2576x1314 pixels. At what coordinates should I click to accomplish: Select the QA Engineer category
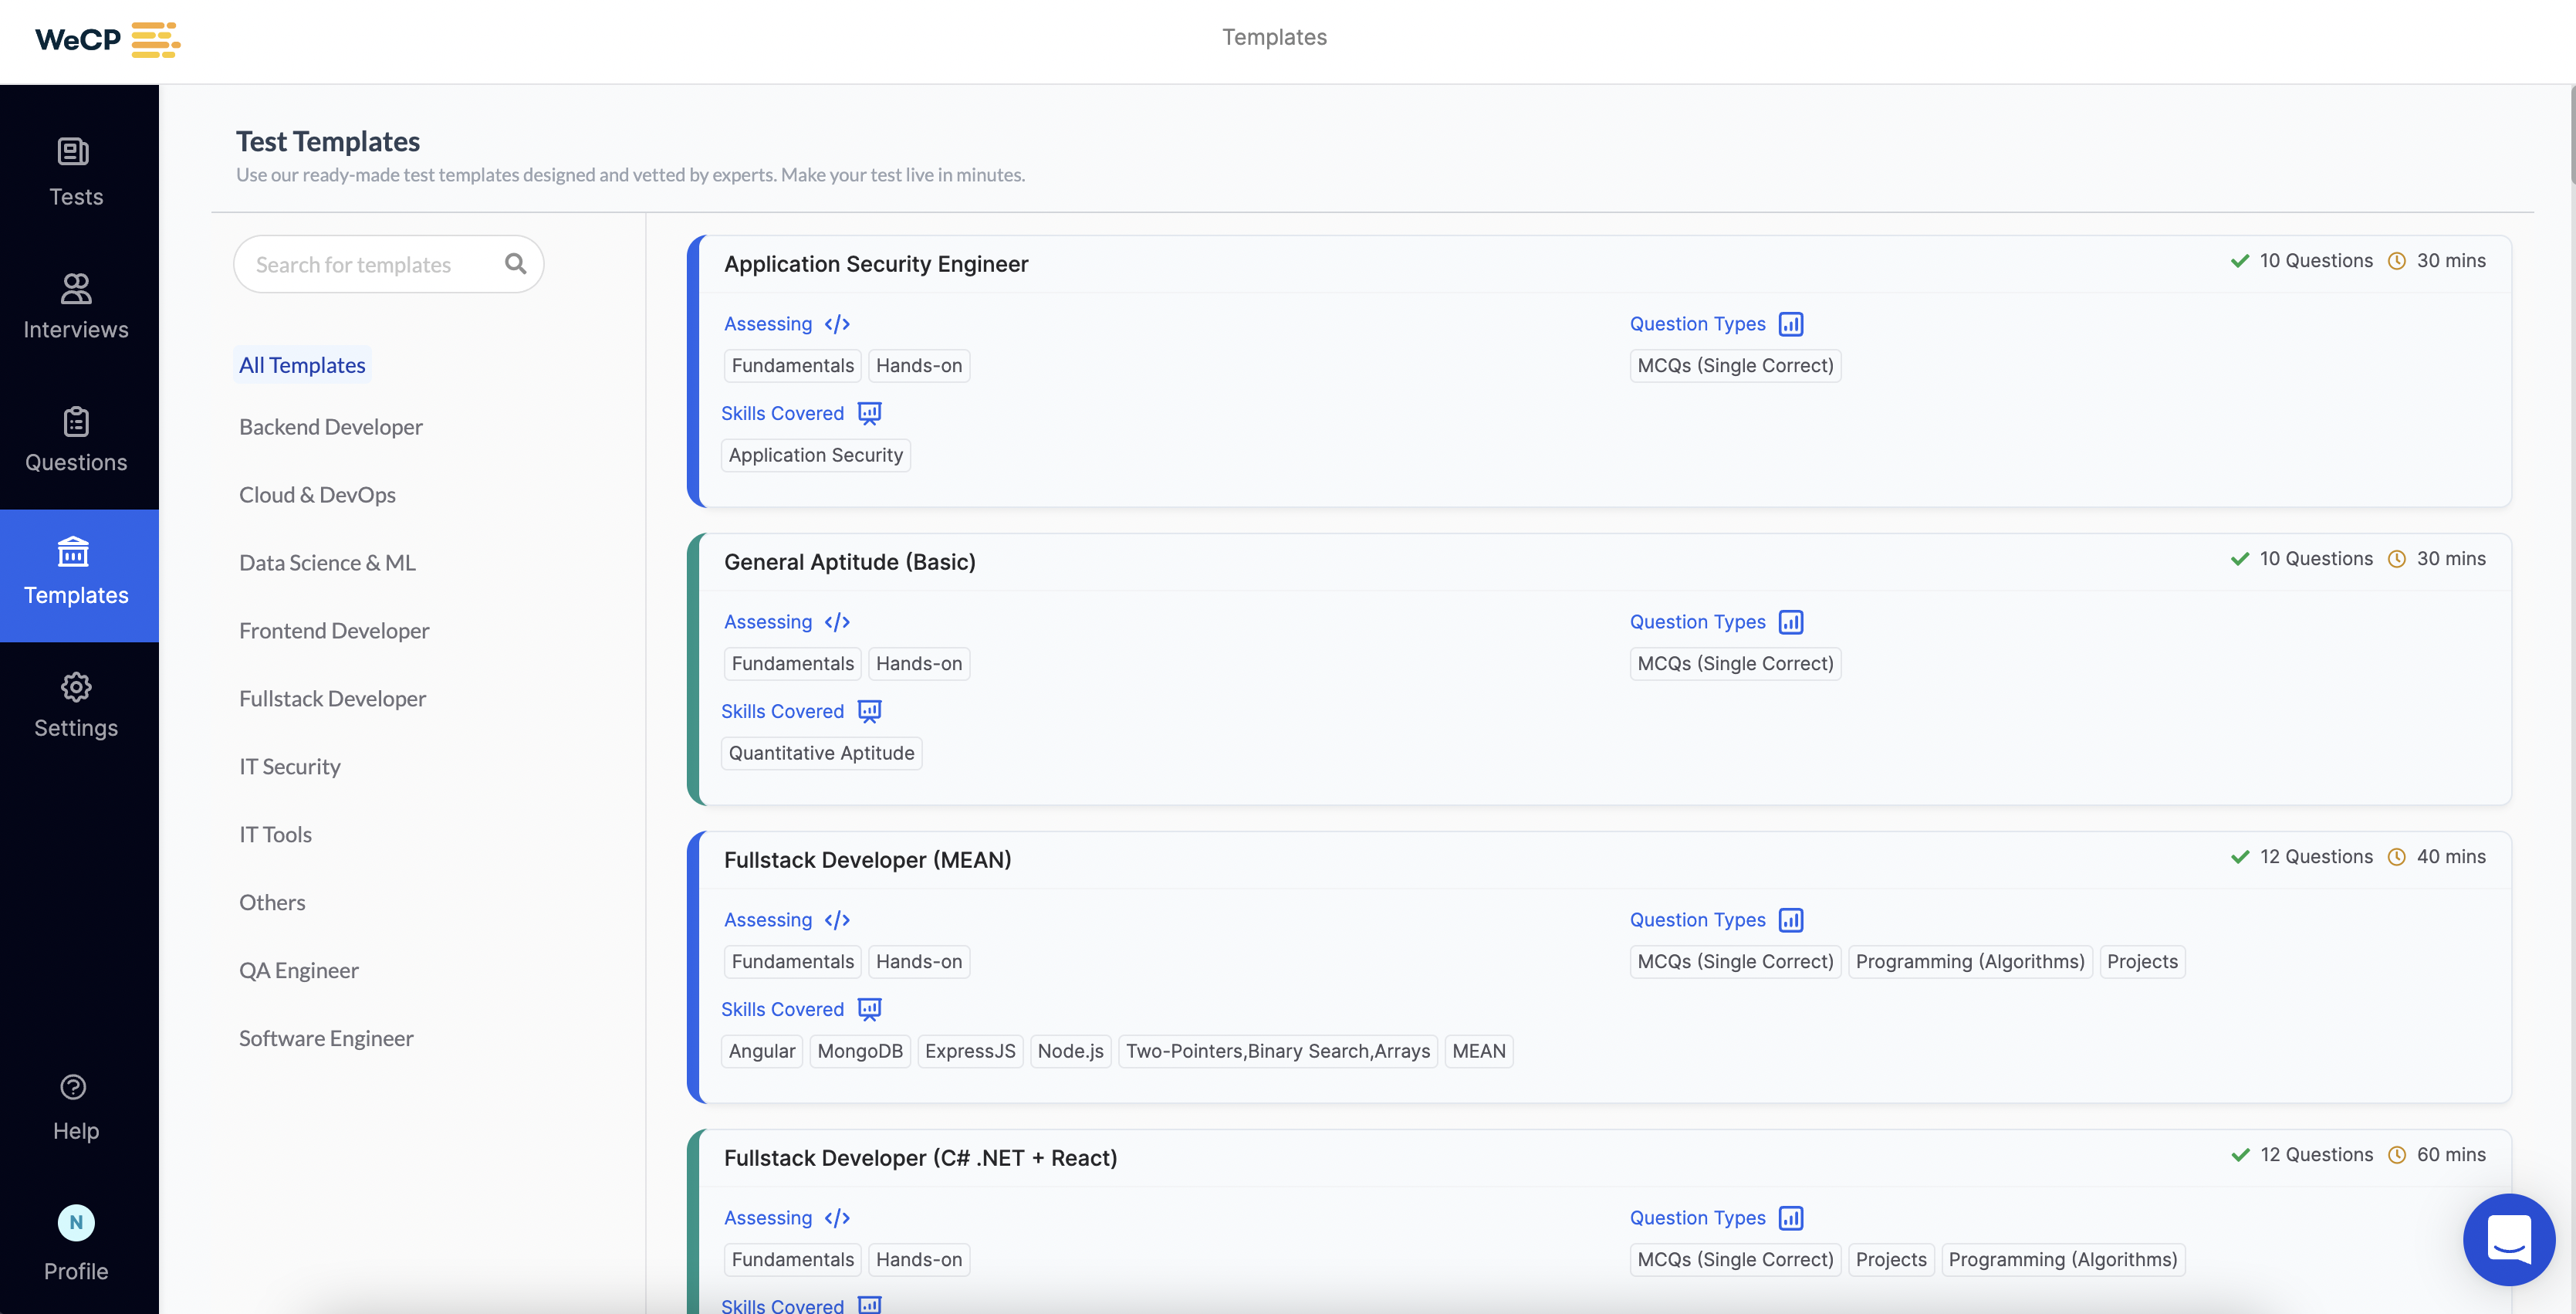(298, 970)
